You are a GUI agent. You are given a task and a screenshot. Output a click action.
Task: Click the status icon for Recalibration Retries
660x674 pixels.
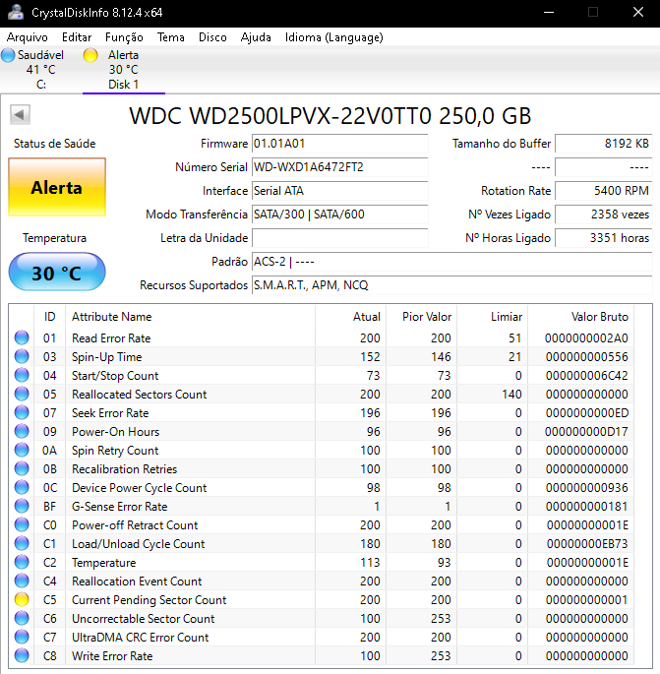coord(22,468)
